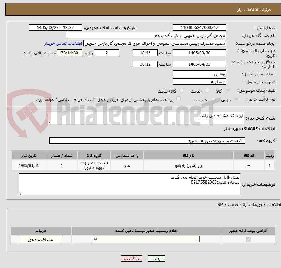Click the goods group field قطعات و تجهیزات تهویه
281x268 pixels.
(147, 141)
